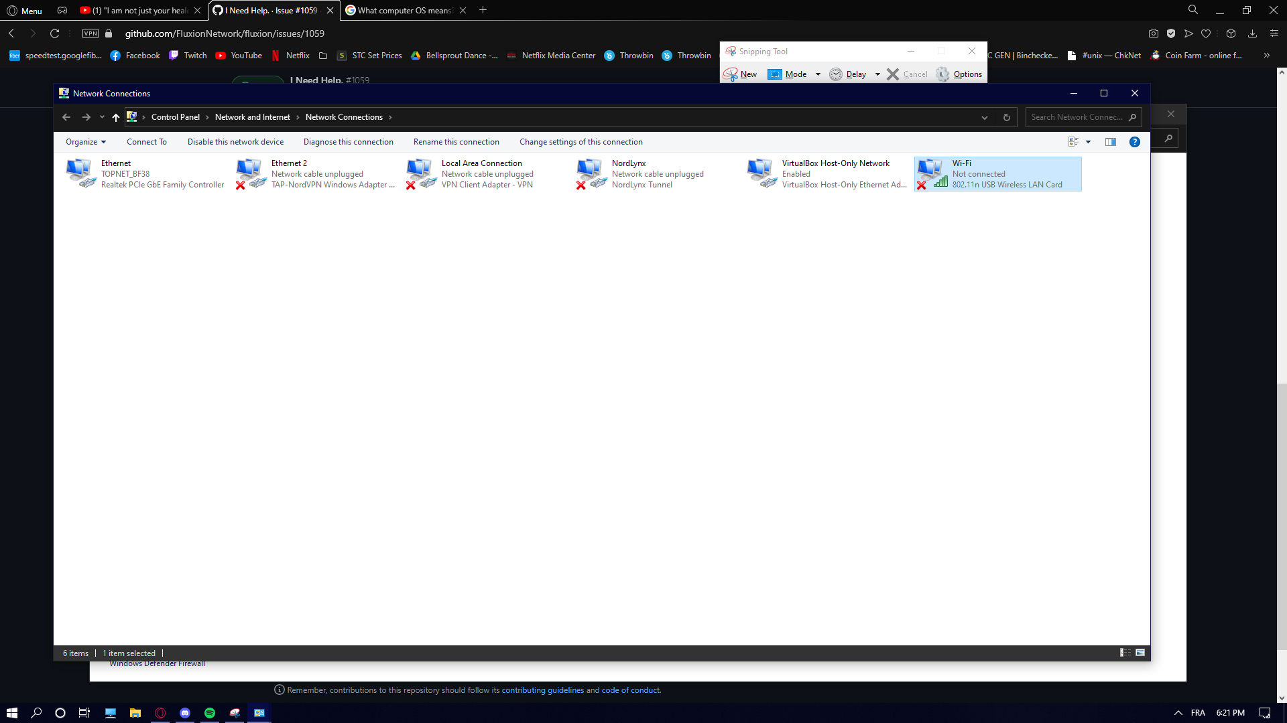This screenshot has width=1287, height=723.
Task: Switch to details view in status bar
Action: (x=1123, y=652)
